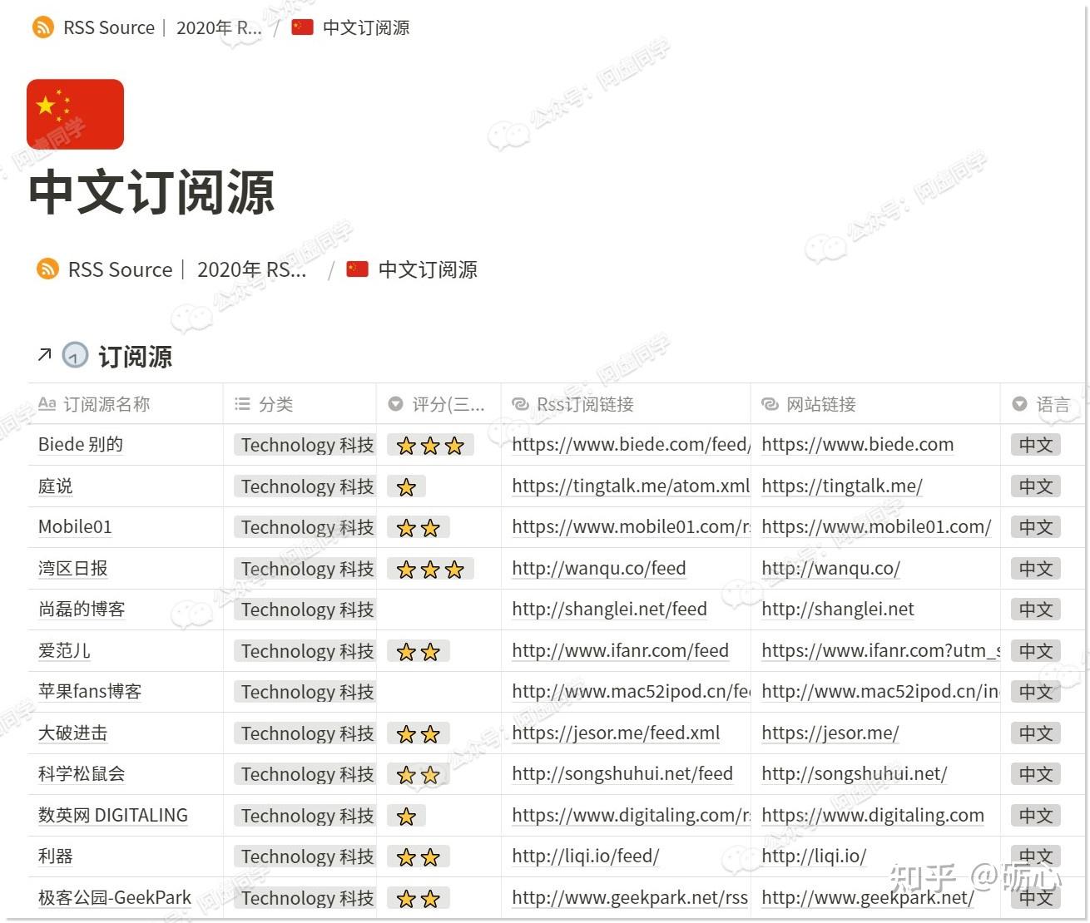This screenshot has width=1090, height=923.
Task: Select the Technology 科技 tag for 庭说
Action: 305,486
